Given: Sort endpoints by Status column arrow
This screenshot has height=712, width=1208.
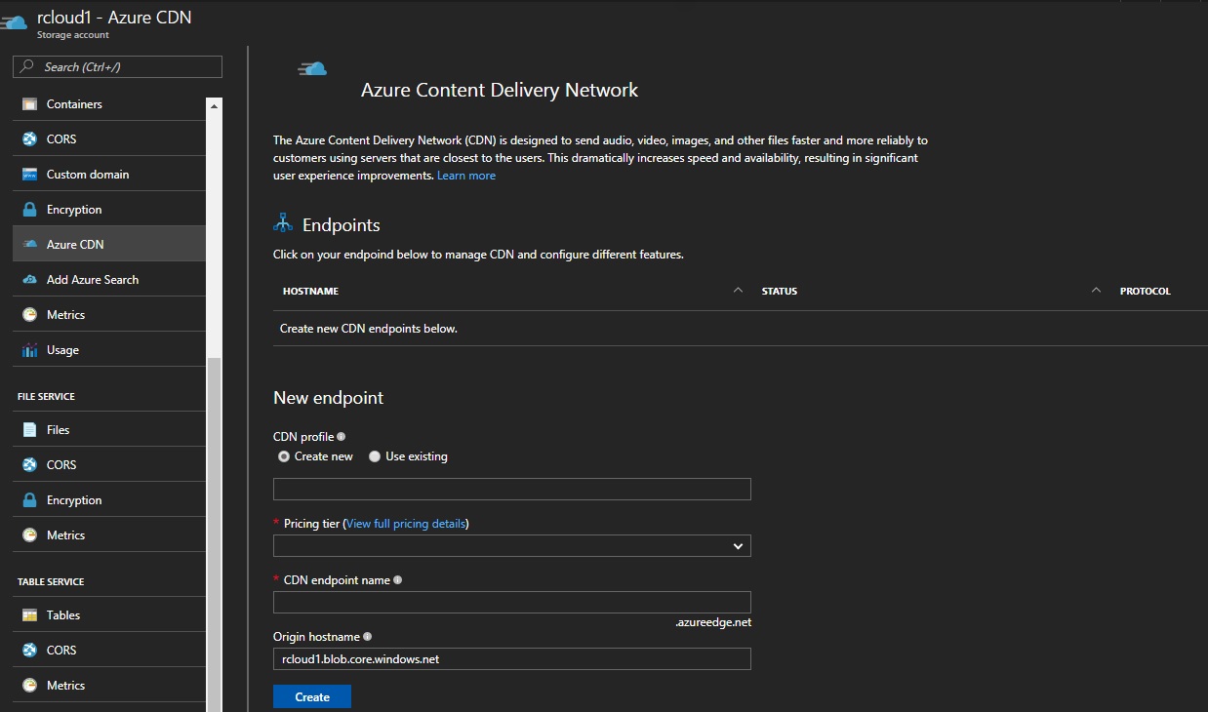Looking at the screenshot, I should click(x=1096, y=291).
